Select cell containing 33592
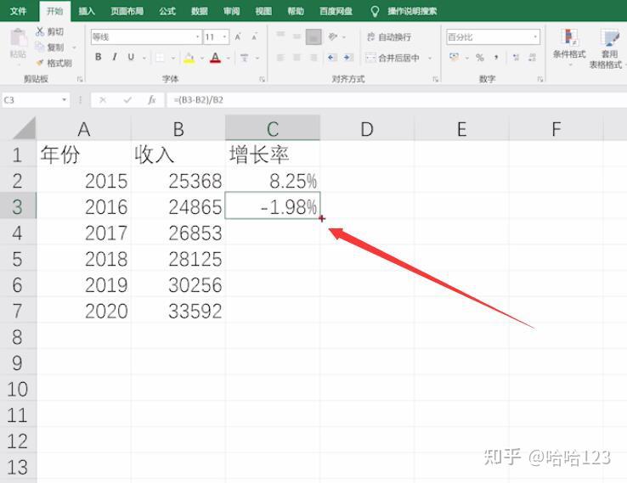 178,311
